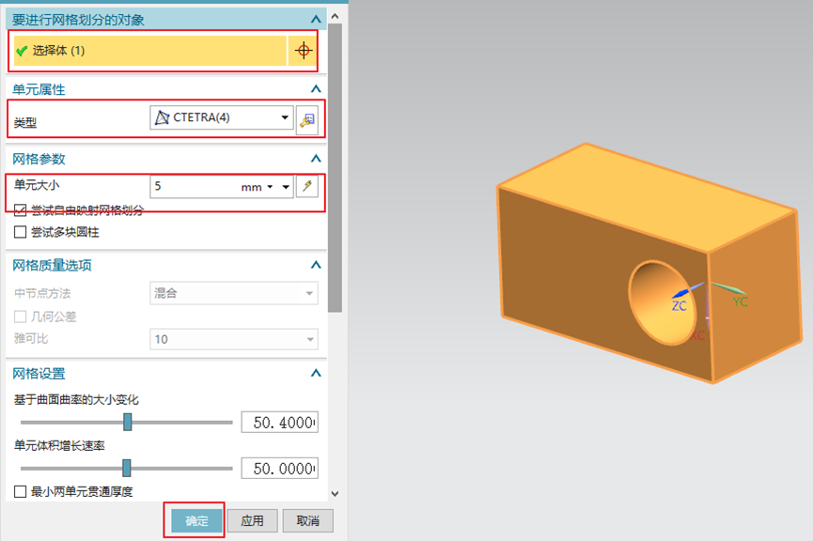The width and height of the screenshot is (813, 541).
Task: Click the select body crosshair icon
Action: [x=303, y=51]
